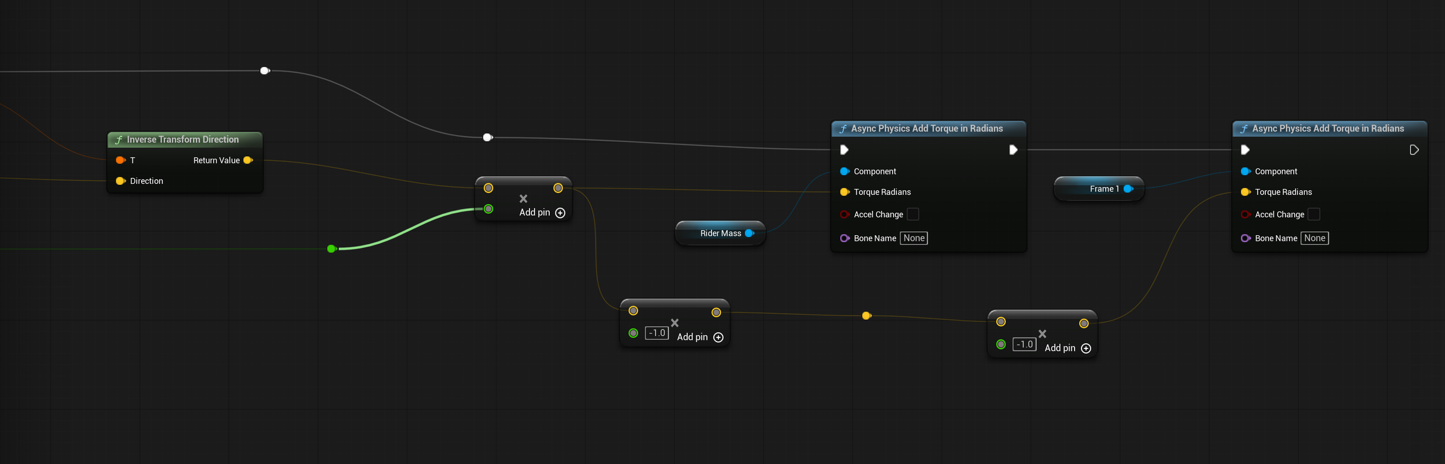The width and height of the screenshot is (1445, 464).
Task: Click the Return Value output pin
Action: pyautogui.click(x=248, y=160)
